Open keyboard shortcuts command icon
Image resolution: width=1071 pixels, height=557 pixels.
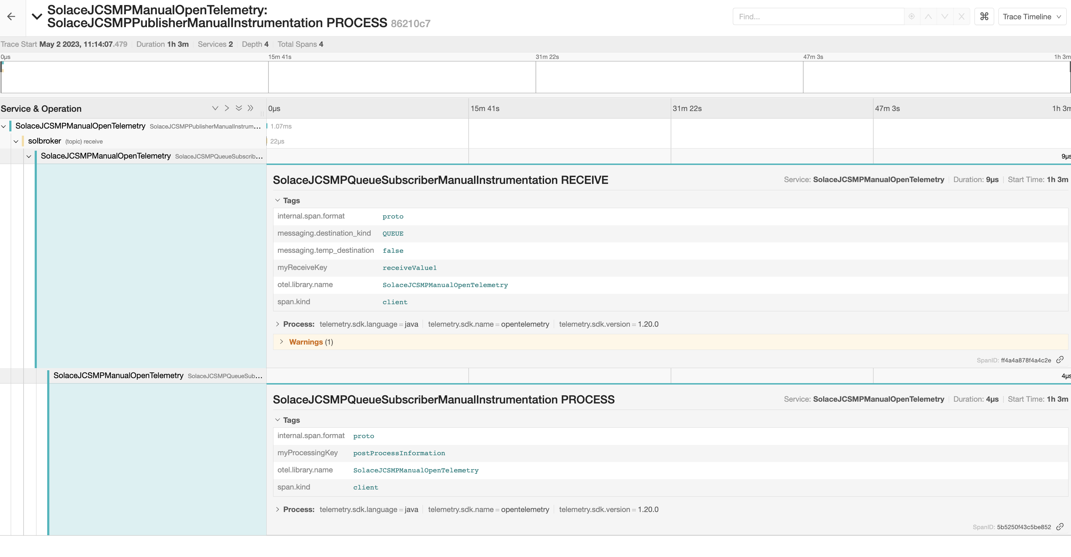(984, 17)
